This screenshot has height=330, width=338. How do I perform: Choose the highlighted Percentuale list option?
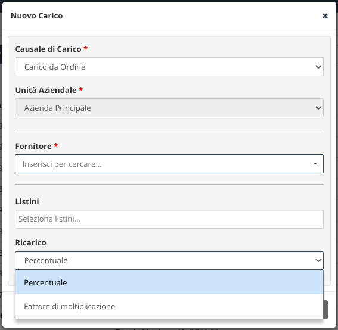(x=169, y=282)
